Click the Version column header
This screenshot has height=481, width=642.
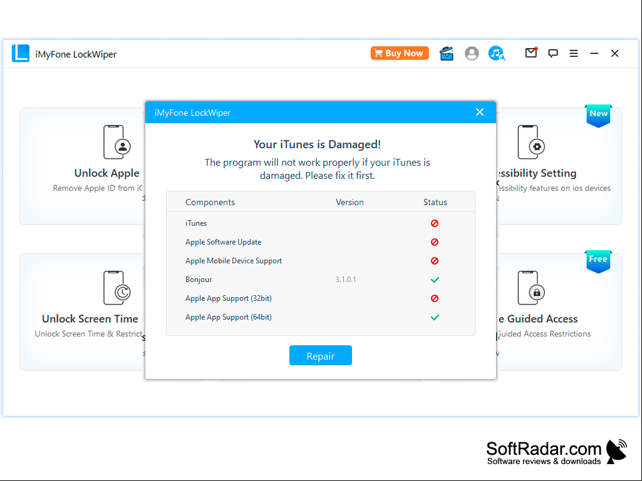(349, 202)
